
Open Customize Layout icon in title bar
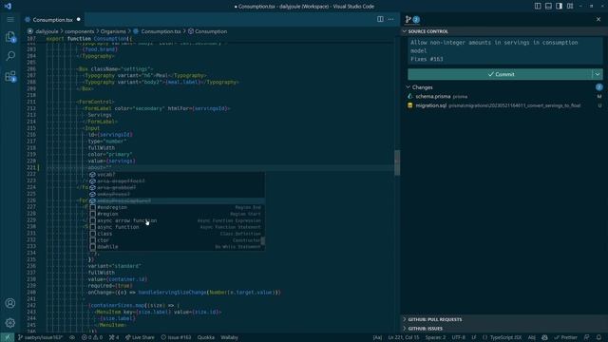pyautogui.click(x=570, y=7)
